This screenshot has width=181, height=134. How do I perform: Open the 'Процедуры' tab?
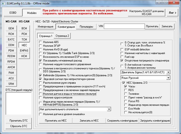point(86,27)
